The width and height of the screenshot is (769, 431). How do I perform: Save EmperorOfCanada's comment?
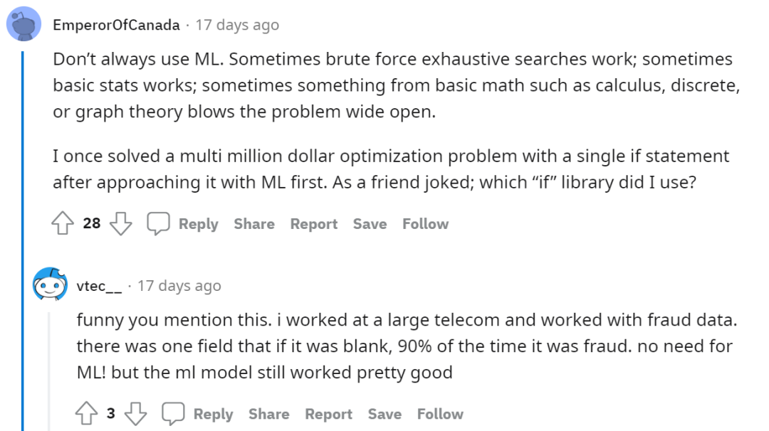coord(370,224)
